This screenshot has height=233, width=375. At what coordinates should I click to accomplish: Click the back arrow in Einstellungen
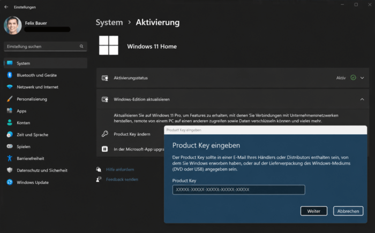coord(6,7)
